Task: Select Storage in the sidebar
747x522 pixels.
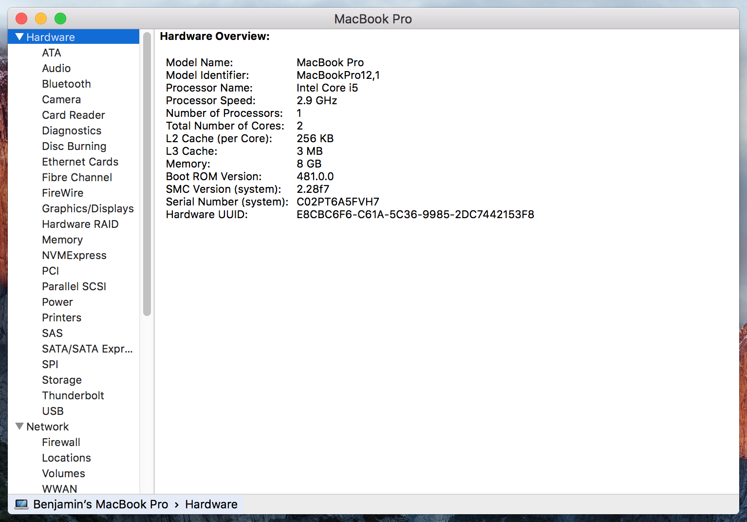Action: [62, 380]
